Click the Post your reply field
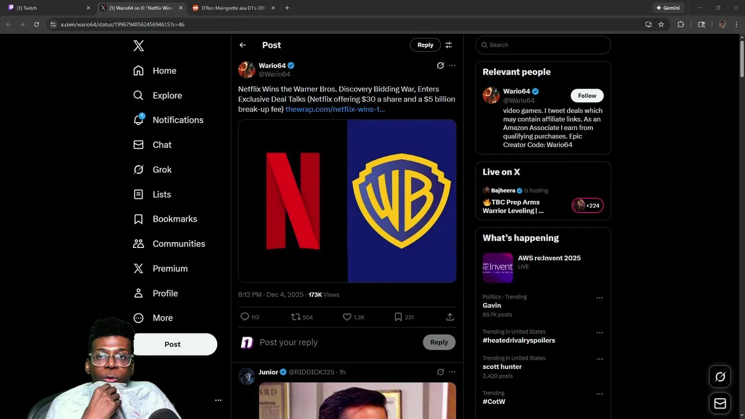745x419 pixels. 338,342
